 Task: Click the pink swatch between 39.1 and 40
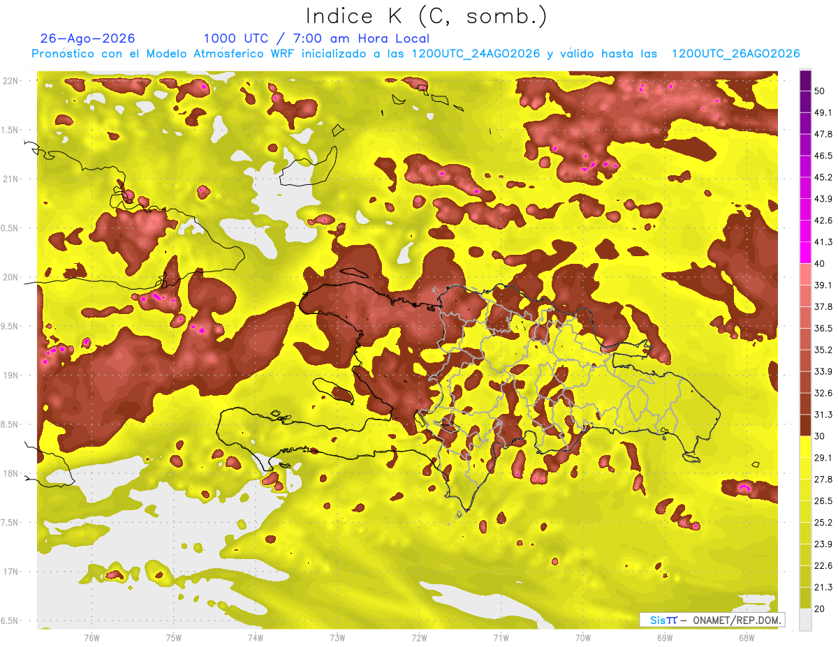[x=806, y=274]
